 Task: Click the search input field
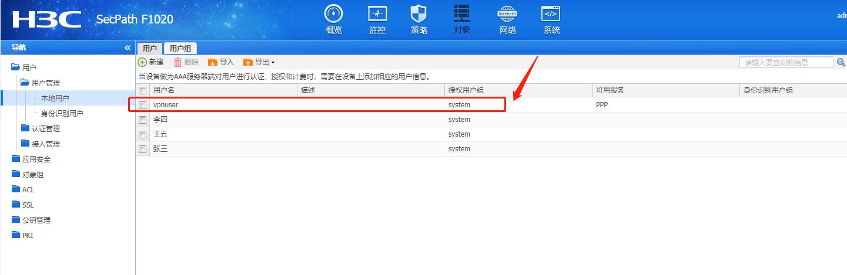[786, 62]
